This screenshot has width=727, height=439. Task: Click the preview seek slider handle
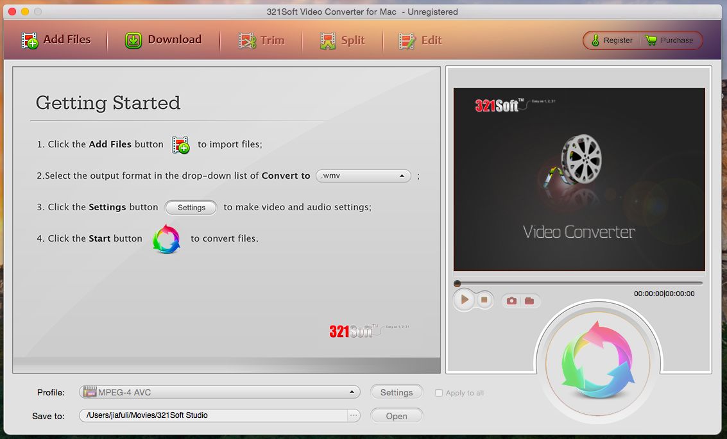(x=457, y=283)
